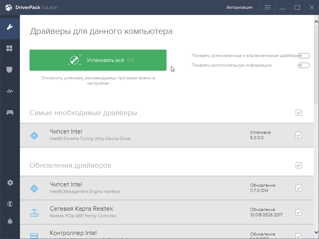Deselect the Realtek PCIe GBE update checkbox

click(x=299, y=212)
